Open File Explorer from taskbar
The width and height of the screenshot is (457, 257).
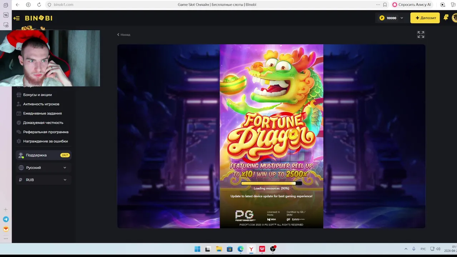pyautogui.click(x=219, y=249)
